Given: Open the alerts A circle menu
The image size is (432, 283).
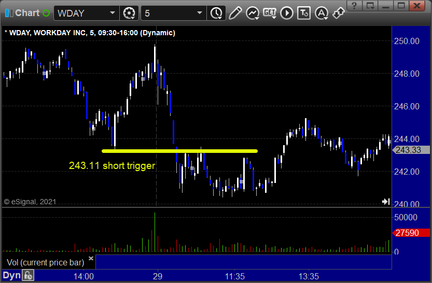Looking at the screenshot, I should [x=321, y=13].
